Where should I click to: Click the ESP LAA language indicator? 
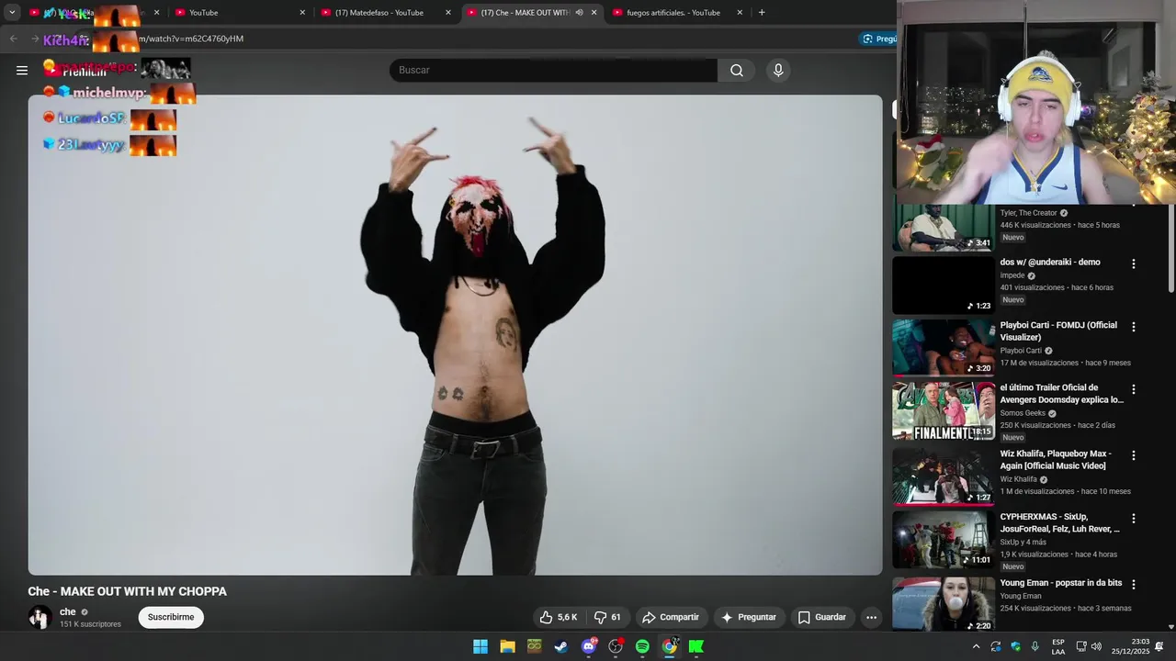[x=1058, y=646]
